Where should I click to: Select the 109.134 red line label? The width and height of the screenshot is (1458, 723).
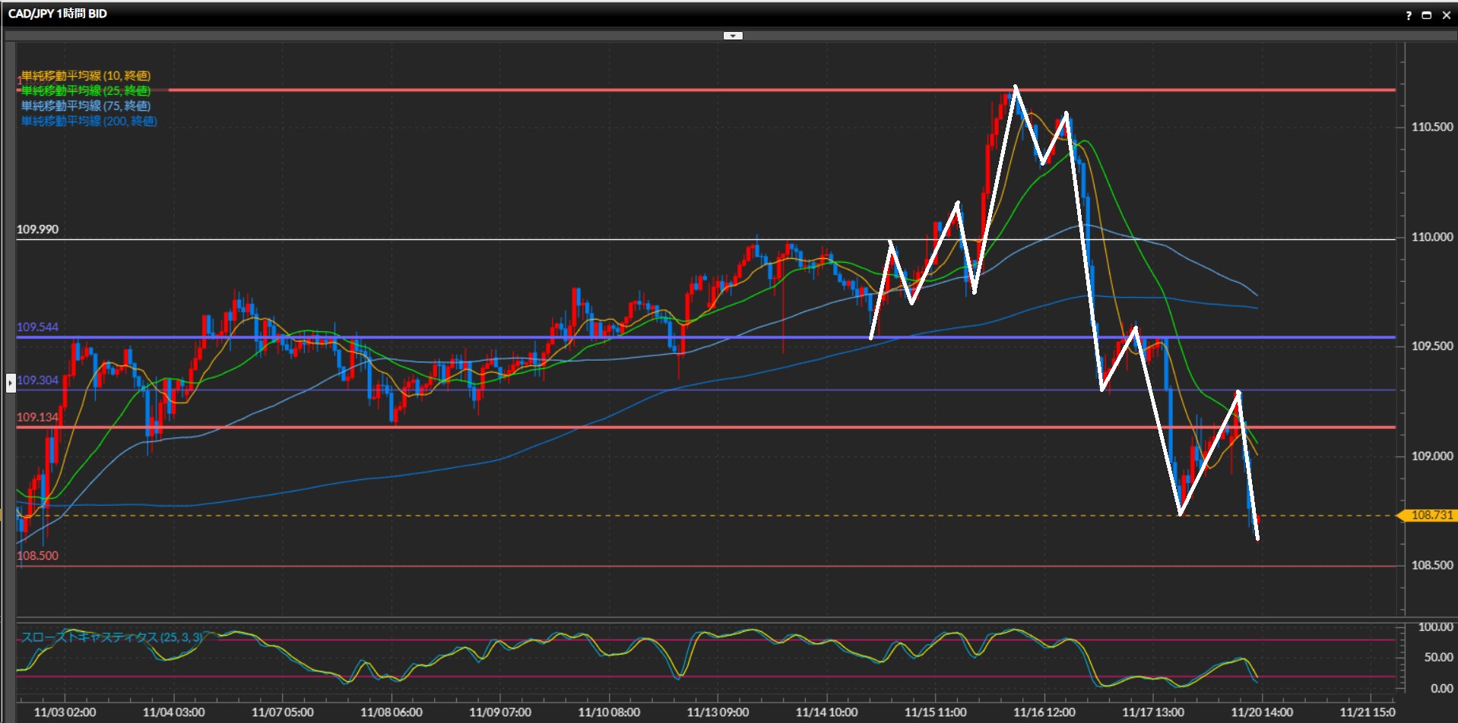coord(37,418)
